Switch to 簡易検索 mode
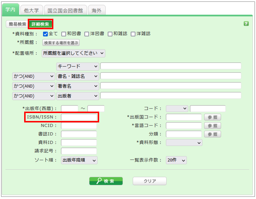Screen dimensions: 256x199 [x=17, y=24]
